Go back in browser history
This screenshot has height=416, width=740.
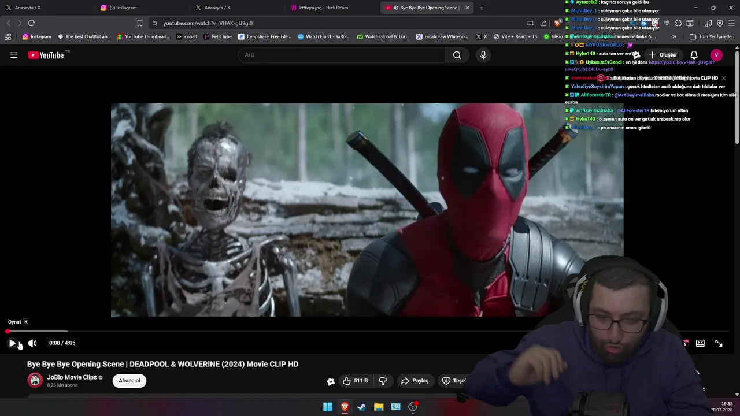coord(8,23)
